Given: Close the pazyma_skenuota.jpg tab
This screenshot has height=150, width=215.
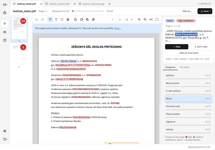Looking at the screenshot, I should [109, 4].
